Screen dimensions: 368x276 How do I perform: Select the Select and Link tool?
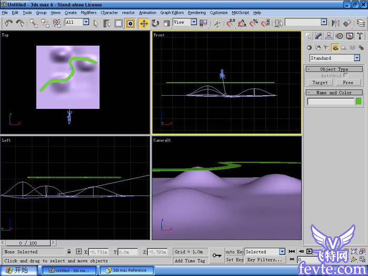[x=34, y=23]
